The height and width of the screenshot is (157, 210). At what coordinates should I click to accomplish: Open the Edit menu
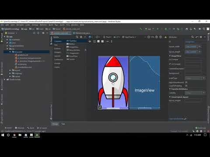coord(7,25)
